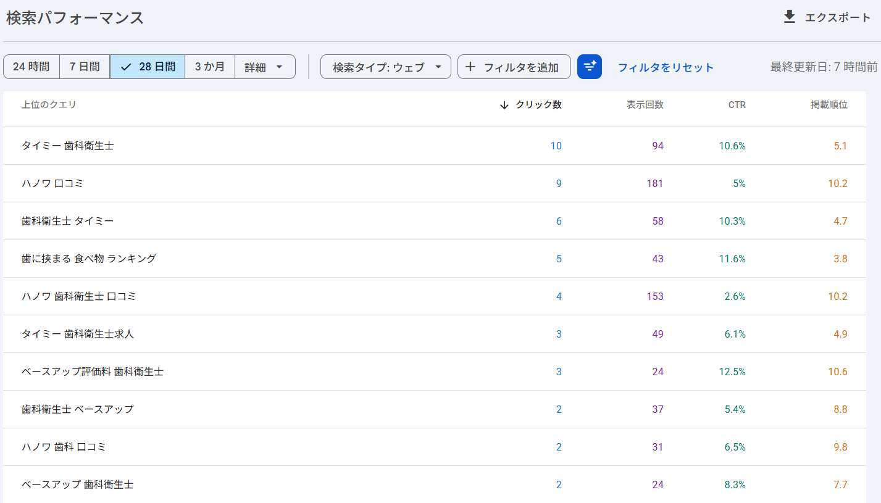Viewport: 881px width, 503px height.
Task: Click the position value 5.1
Action: (x=840, y=146)
